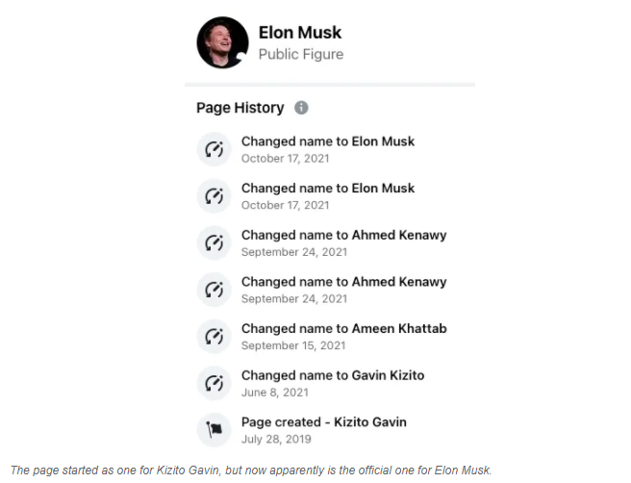The width and height of the screenshot is (631, 483).
Task: Click the lower Ahmed Kenawy name-change icon
Action: point(214,290)
